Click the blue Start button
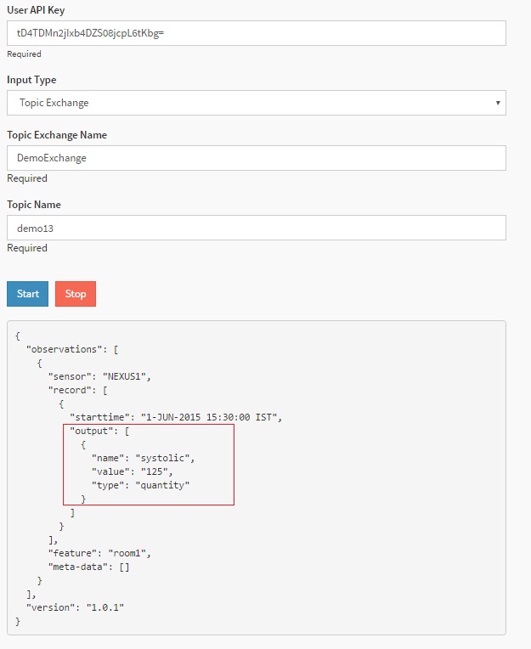 click(28, 294)
